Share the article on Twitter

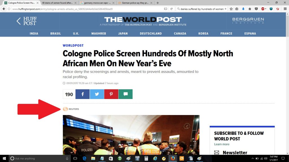click(x=97, y=94)
